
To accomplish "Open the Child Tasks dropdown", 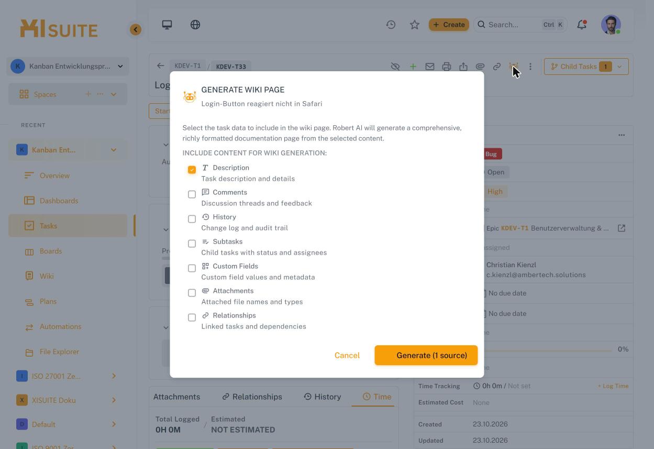I will [586, 67].
